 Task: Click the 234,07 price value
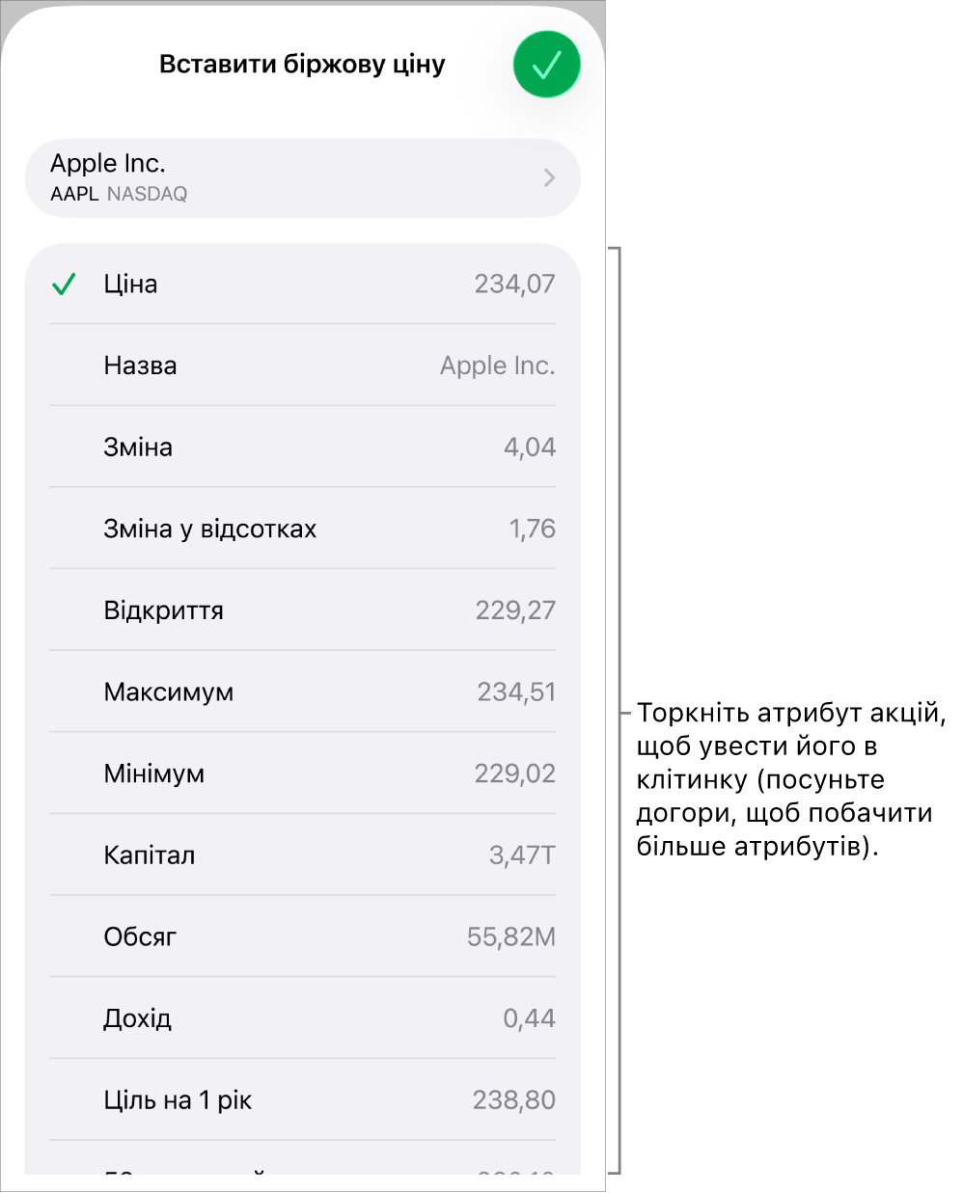point(514,284)
